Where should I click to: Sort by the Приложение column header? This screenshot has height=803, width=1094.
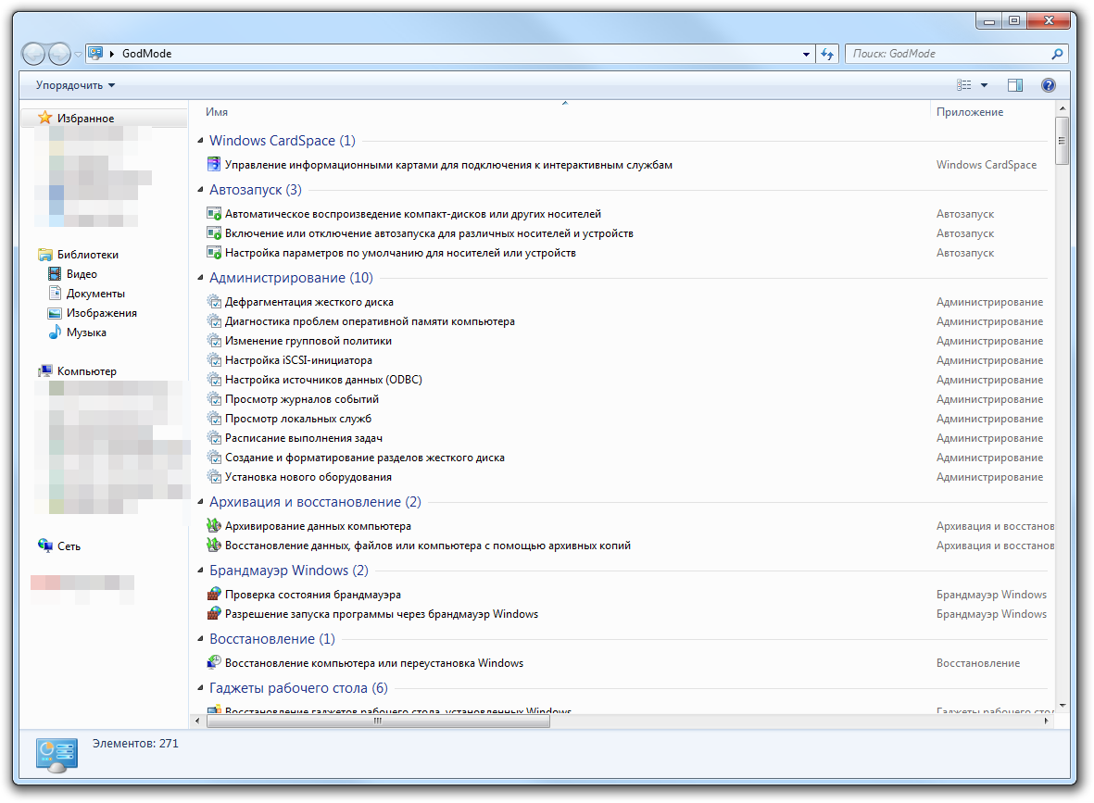click(970, 112)
